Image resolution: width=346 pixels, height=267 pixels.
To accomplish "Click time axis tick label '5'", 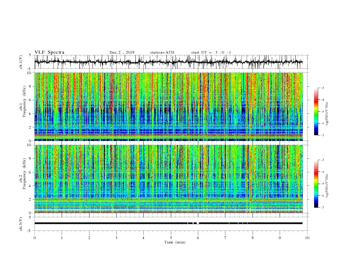I will [171, 238].
